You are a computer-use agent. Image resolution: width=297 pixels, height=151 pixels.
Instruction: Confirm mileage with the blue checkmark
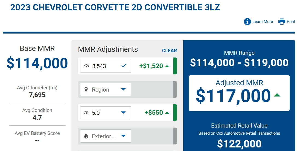124,66
